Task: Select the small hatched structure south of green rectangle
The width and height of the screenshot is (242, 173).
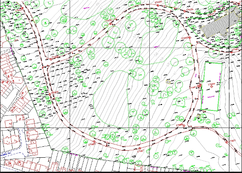Action: click(x=198, y=116)
